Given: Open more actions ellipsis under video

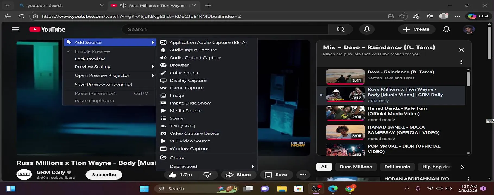Looking at the screenshot, I should (x=303, y=175).
